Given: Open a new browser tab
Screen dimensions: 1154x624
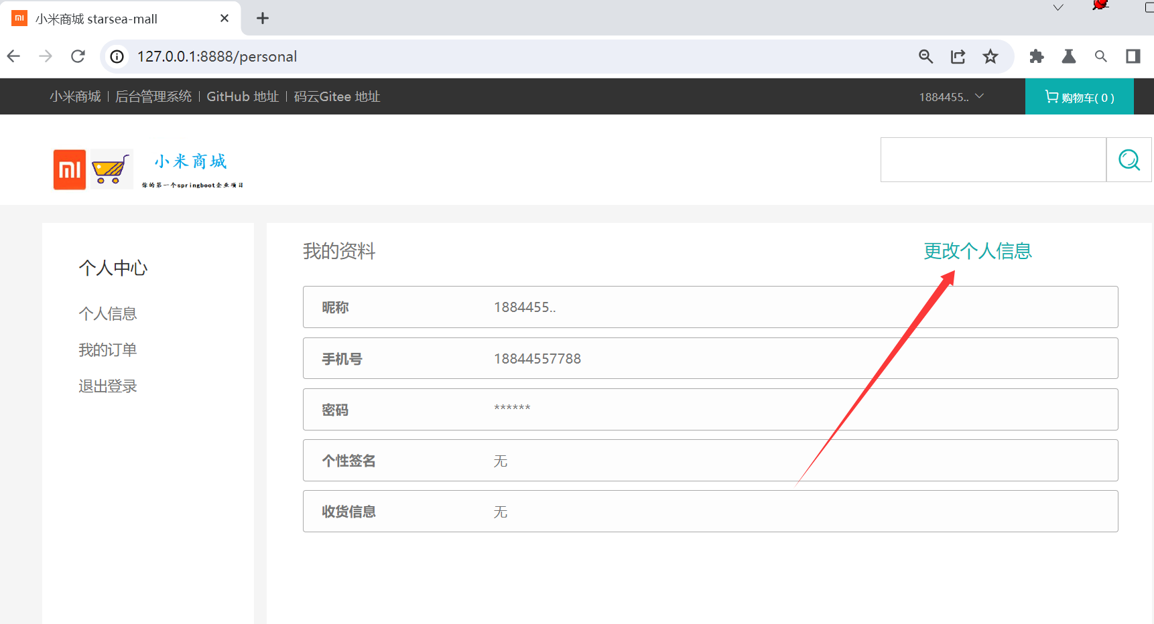Looking at the screenshot, I should pyautogui.click(x=263, y=18).
